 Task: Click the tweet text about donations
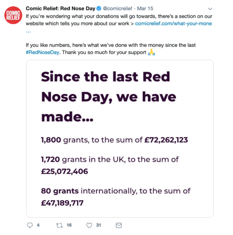click(119, 20)
